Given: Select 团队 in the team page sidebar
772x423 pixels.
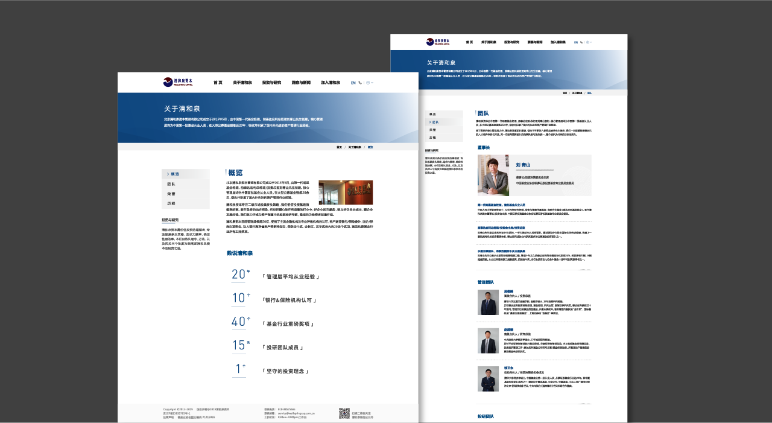Looking at the screenshot, I should coord(444,122).
